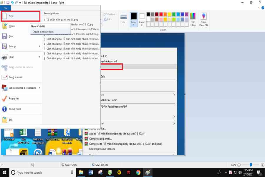This screenshot has height=177, width=265.
Task: Click the New picture icon in File menu
Action: pyautogui.click(x=5, y=16)
